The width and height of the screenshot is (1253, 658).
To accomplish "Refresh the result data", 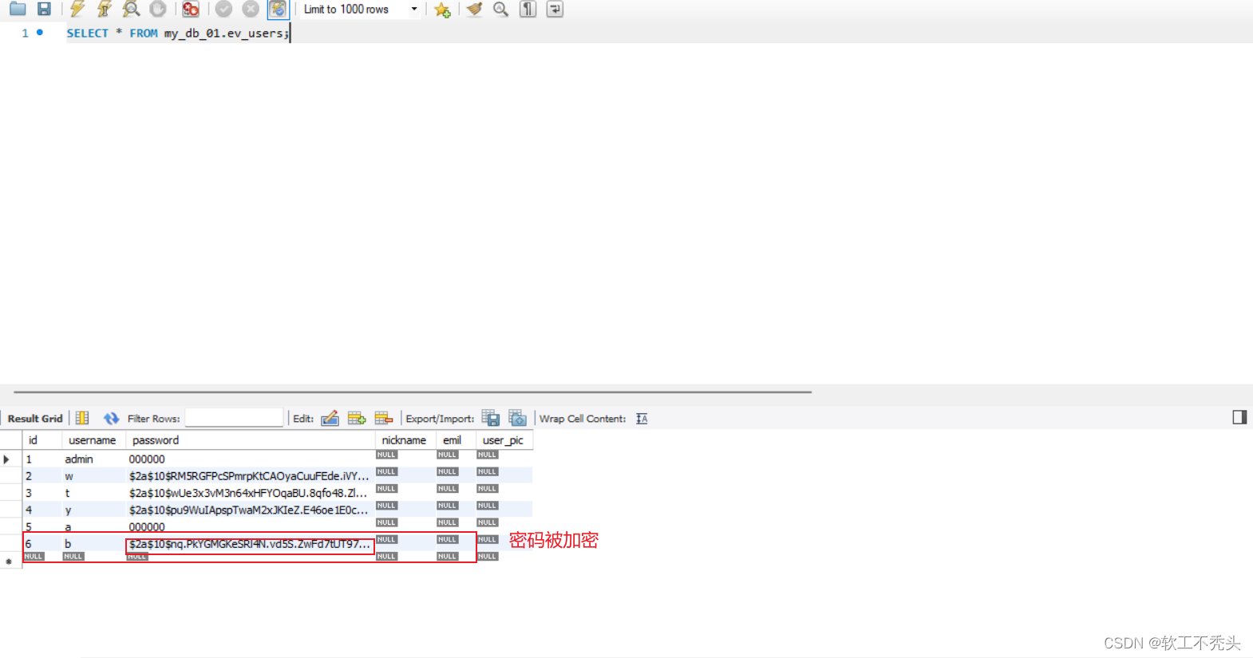I will pos(111,418).
